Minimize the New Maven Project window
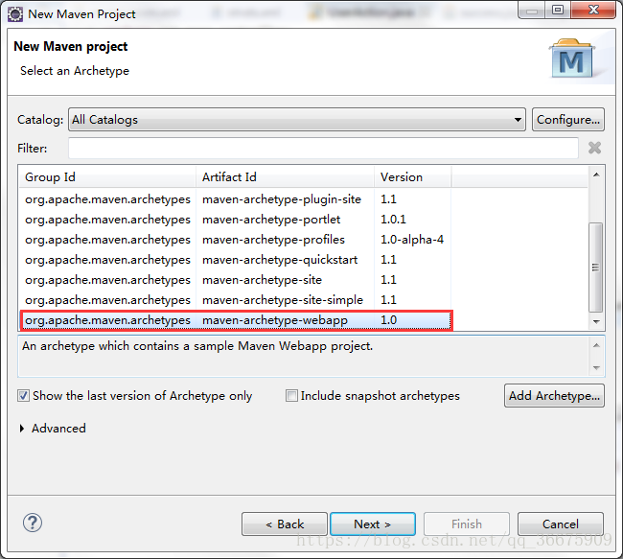The image size is (623, 559). 532,10
